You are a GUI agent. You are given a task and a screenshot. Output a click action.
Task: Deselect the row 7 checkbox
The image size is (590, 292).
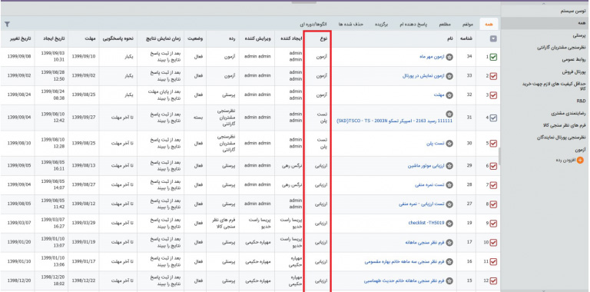(x=493, y=185)
